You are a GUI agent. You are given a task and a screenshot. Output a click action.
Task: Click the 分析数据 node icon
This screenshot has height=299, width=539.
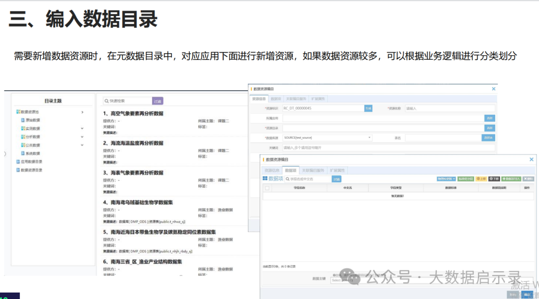tap(23, 137)
